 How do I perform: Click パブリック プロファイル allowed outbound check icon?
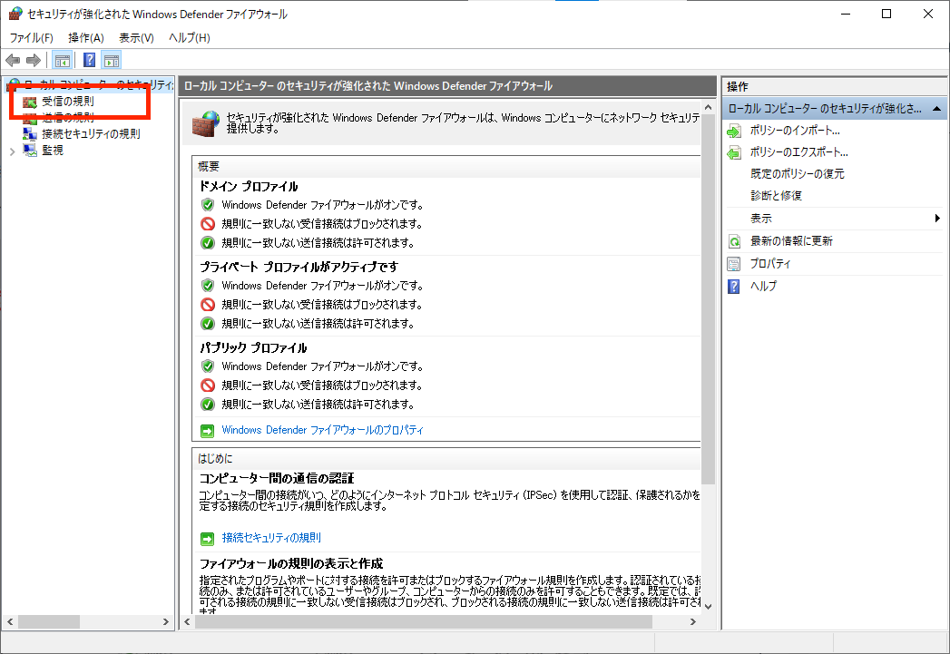(208, 405)
